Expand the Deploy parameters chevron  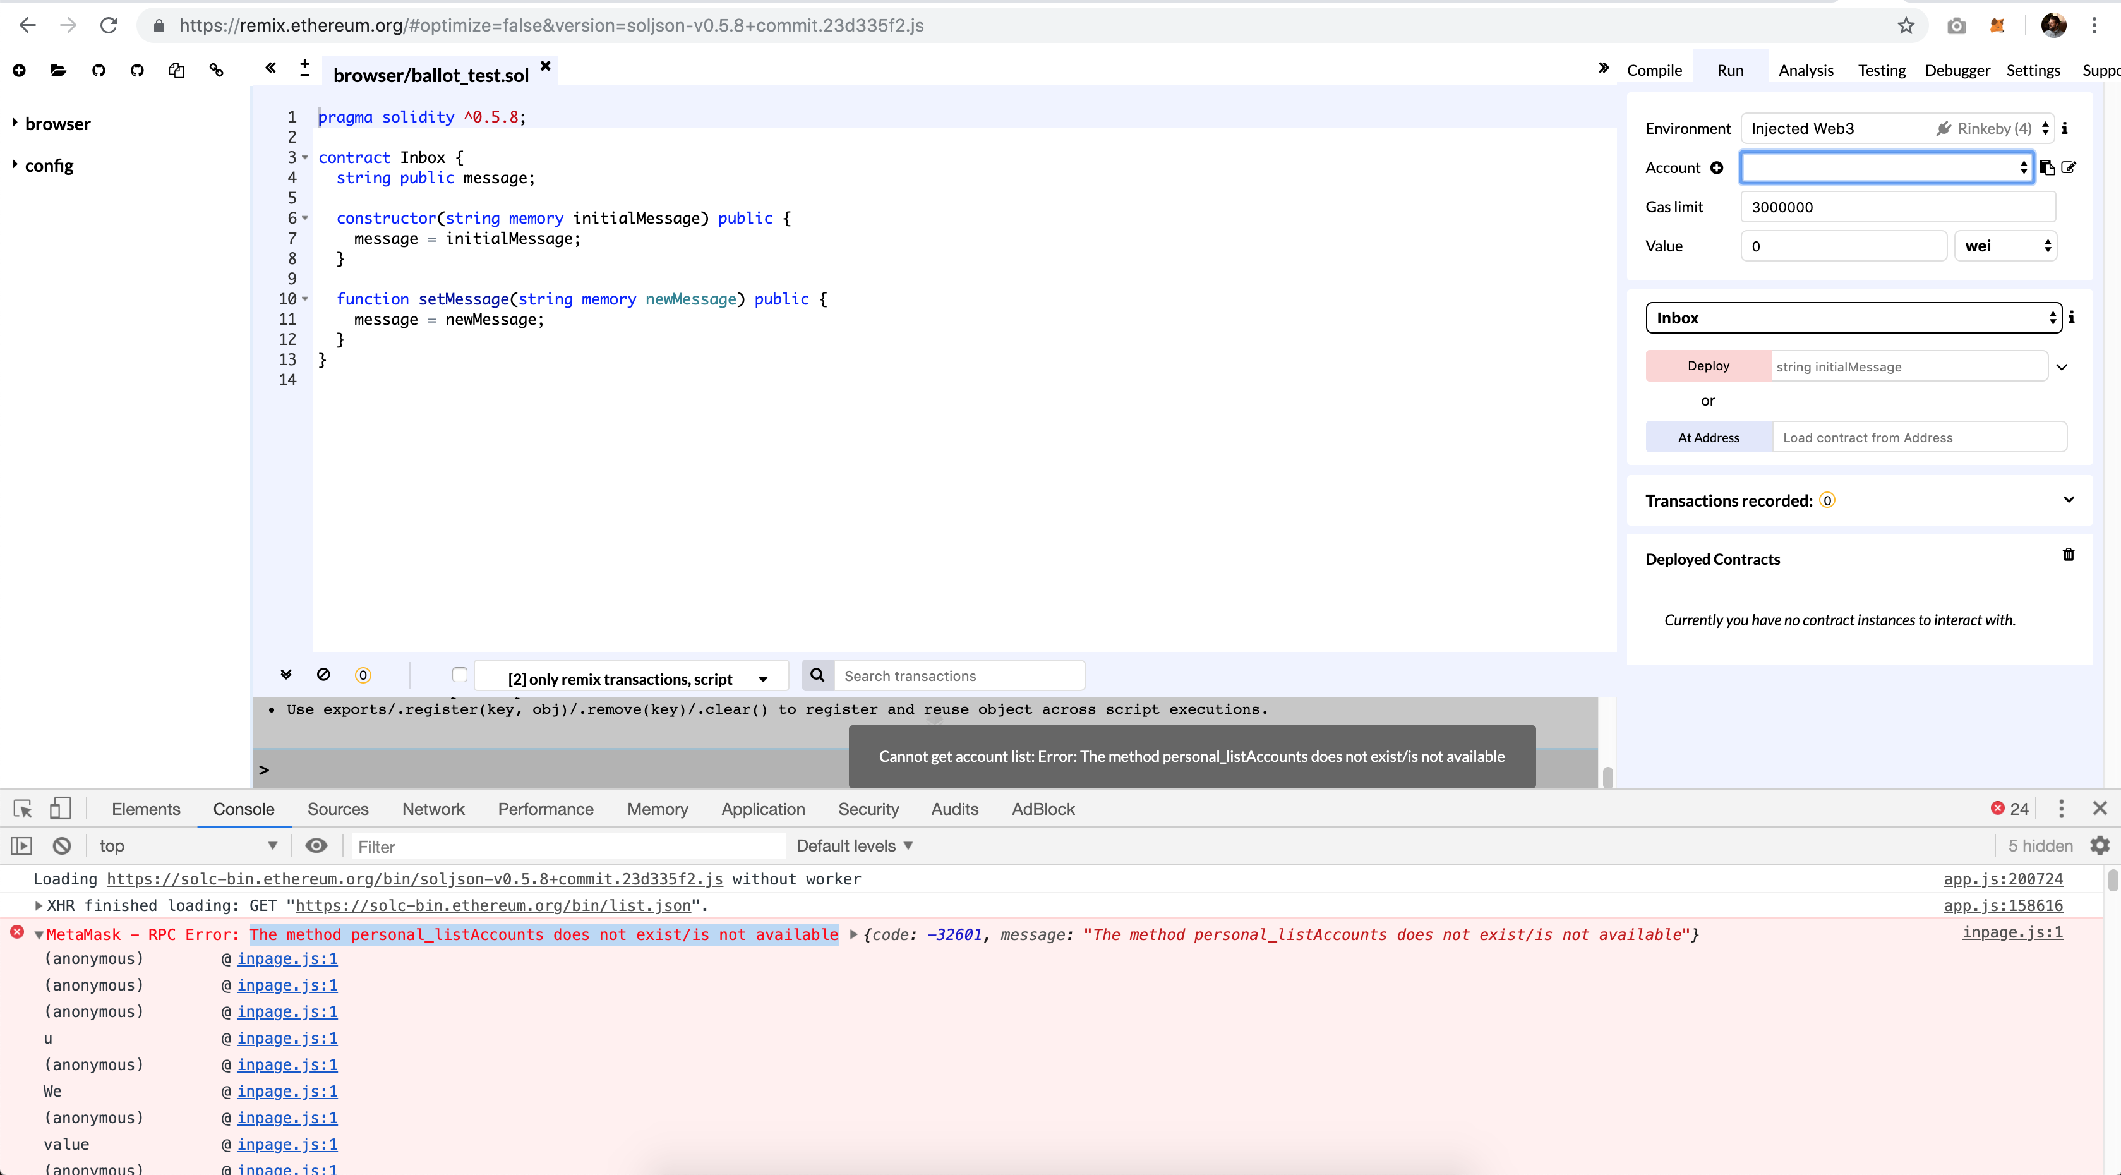(x=2062, y=366)
